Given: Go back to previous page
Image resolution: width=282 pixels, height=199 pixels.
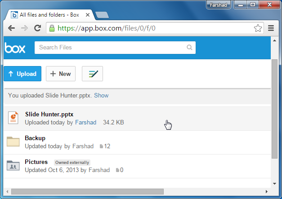Looking at the screenshot, I should click(x=12, y=28).
